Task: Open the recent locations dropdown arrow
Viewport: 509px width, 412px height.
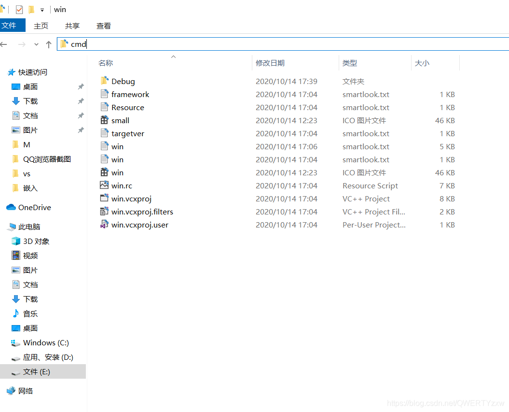Action: pos(36,44)
